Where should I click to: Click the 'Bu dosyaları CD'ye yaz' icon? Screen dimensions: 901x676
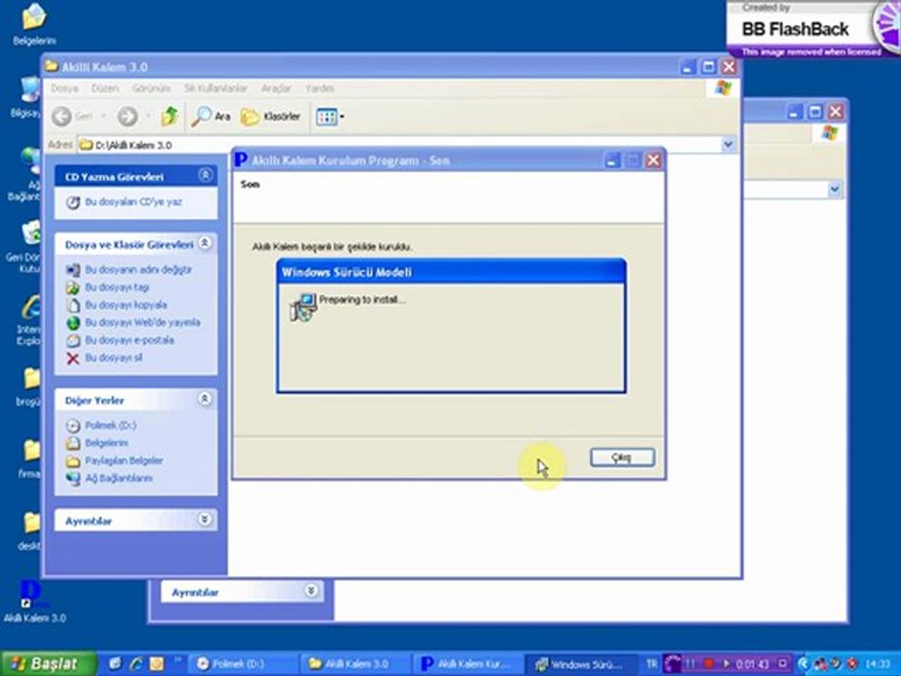(x=73, y=202)
